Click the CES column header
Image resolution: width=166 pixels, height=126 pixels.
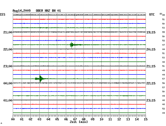point(3,15)
